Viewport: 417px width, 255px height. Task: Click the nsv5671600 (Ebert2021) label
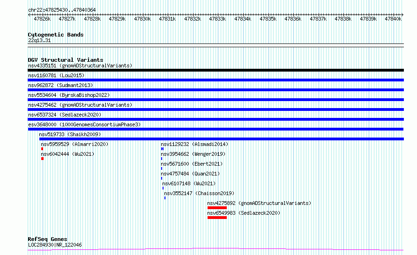pyautogui.click(x=192, y=164)
